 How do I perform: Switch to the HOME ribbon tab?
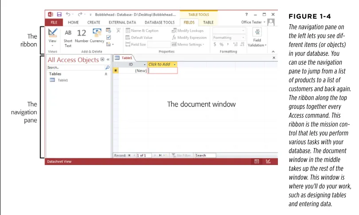[73, 23]
